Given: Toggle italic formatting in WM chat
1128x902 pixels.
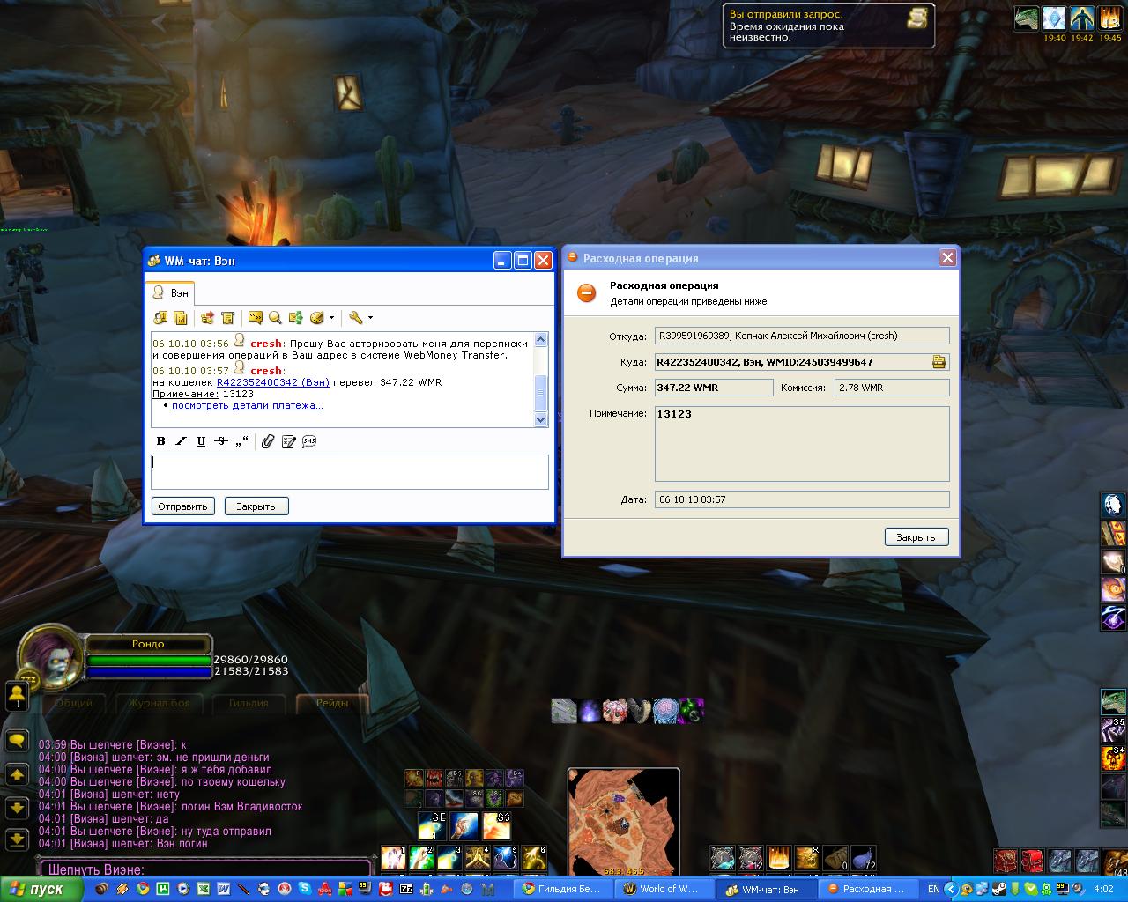Looking at the screenshot, I should tap(181, 441).
